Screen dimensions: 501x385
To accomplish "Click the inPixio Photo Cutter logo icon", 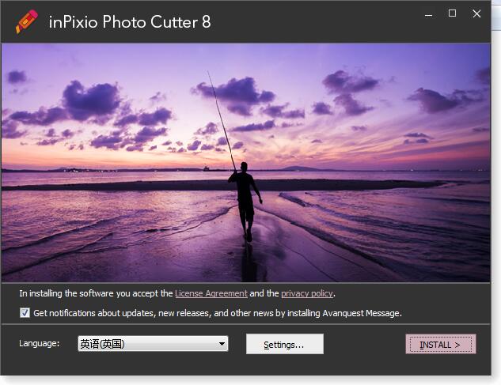I will click(x=27, y=21).
